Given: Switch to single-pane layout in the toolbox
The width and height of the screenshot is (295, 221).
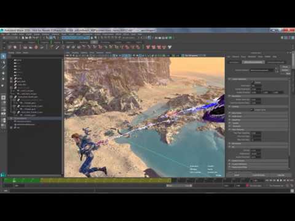Looking at the screenshot, I should [x=3, y=98].
